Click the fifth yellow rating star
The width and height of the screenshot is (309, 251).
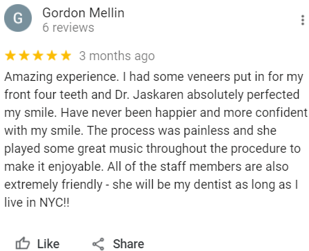(x=66, y=56)
